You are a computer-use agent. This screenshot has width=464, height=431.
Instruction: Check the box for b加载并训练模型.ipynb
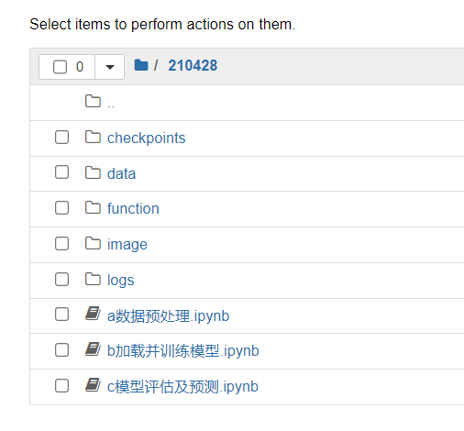[x=61, y=350]
